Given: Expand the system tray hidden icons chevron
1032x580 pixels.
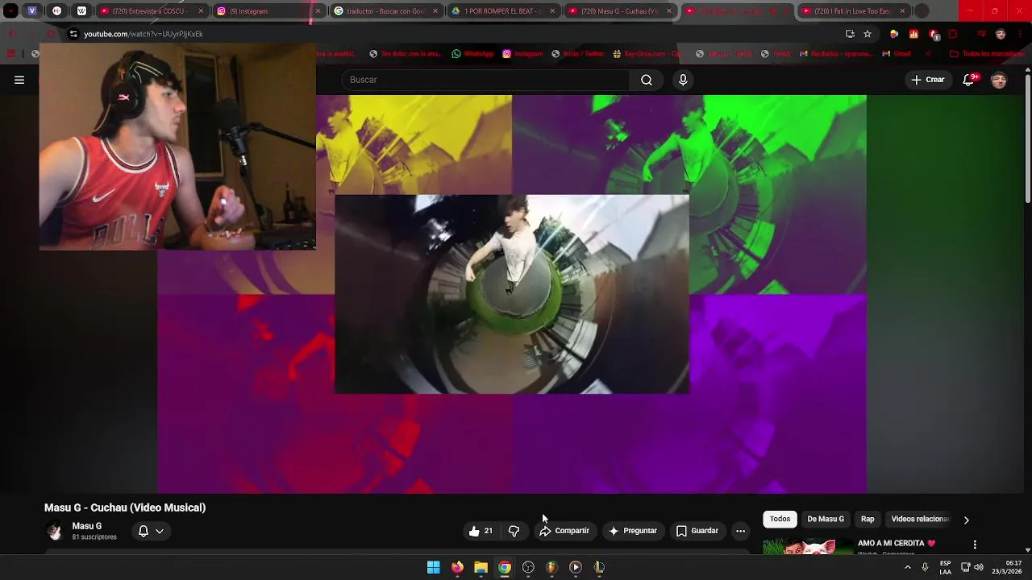Looking at the screenshot, I should [907, 567].
